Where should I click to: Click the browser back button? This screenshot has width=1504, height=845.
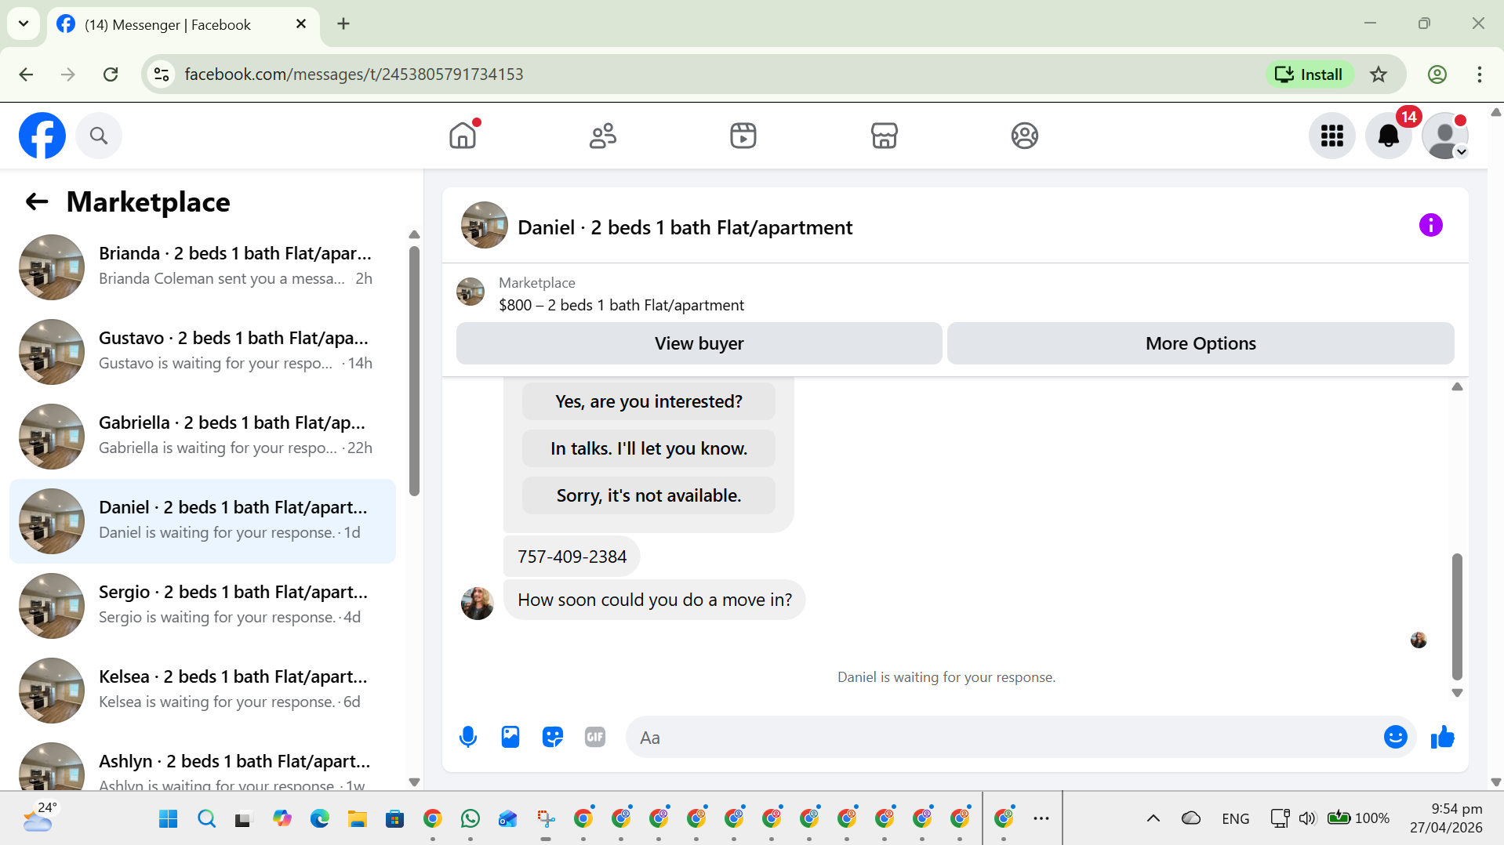coord(26,74)
